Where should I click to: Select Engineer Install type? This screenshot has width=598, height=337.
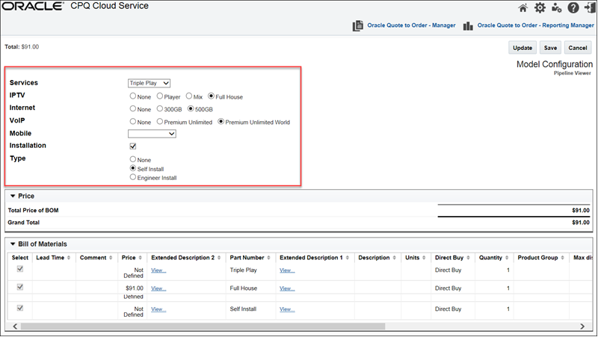(x=133, y=178)
